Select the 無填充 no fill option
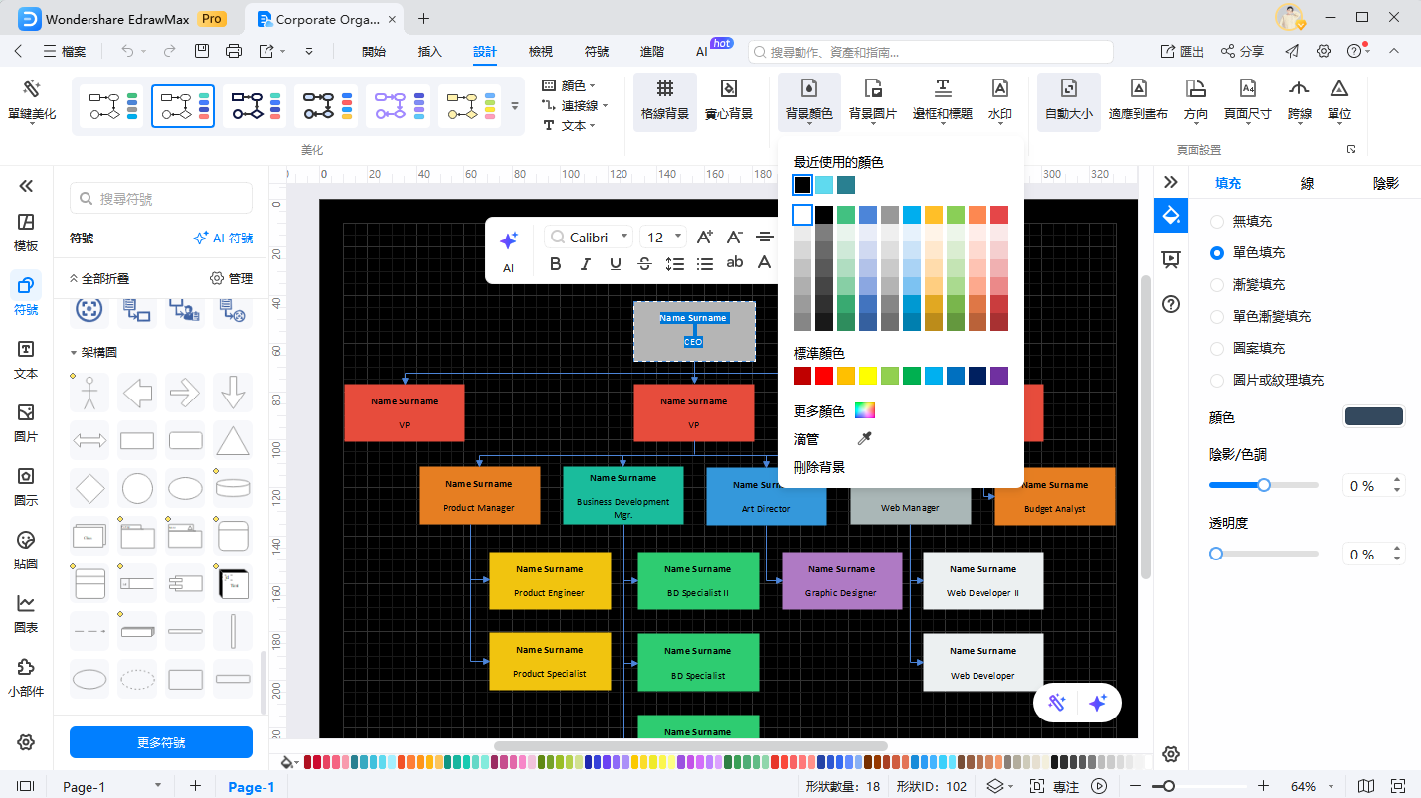 tap(1217, 221)
